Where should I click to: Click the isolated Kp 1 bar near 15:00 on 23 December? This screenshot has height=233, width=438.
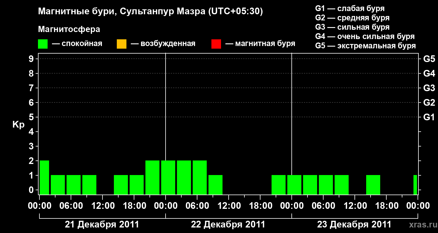(x=373, y=185)
